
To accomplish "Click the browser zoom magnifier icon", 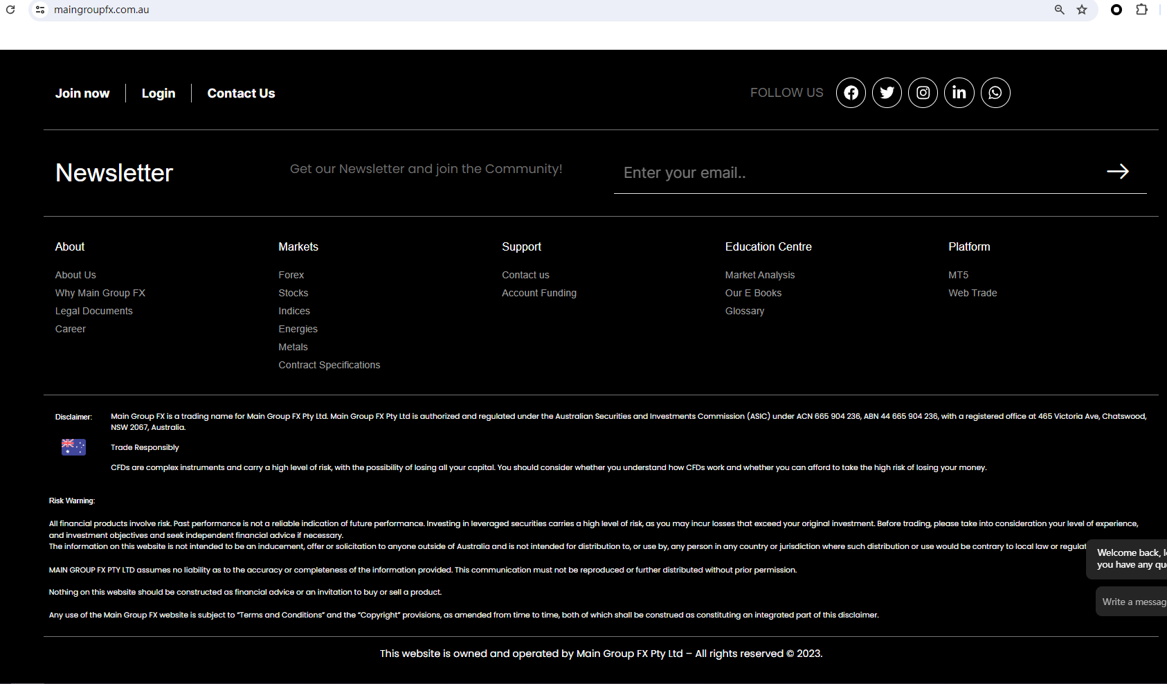I will coord(1059,10).
